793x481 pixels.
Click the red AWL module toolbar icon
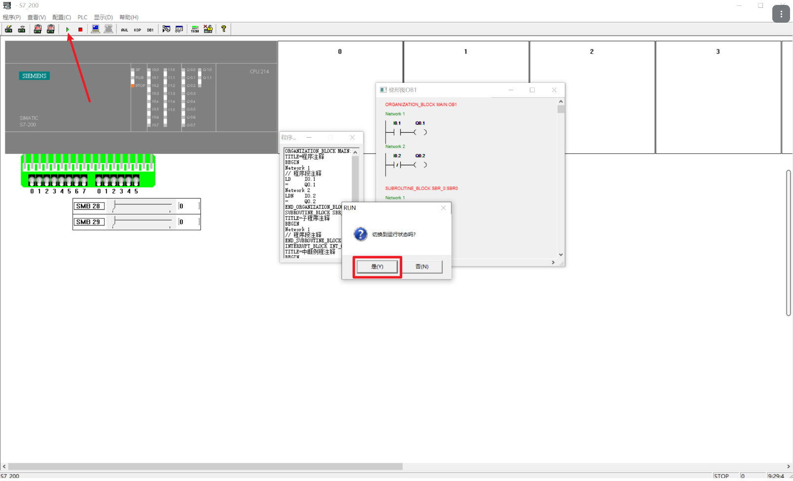point(37,30)
